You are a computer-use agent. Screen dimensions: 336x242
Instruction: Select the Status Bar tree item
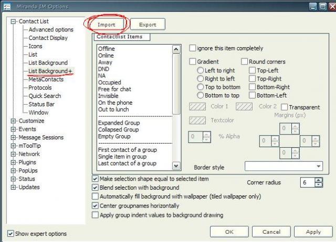(x=41, y=104)
